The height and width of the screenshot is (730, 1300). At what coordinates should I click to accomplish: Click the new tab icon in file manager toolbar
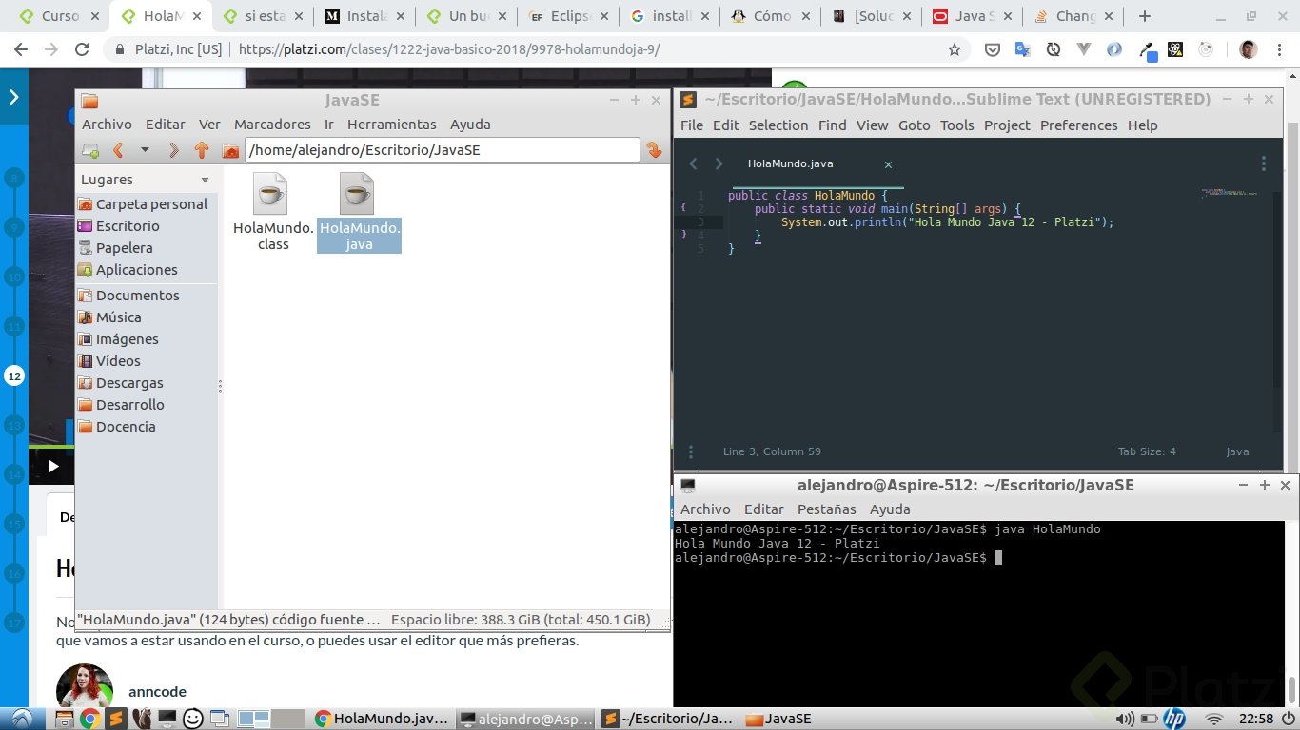point(90,150)
